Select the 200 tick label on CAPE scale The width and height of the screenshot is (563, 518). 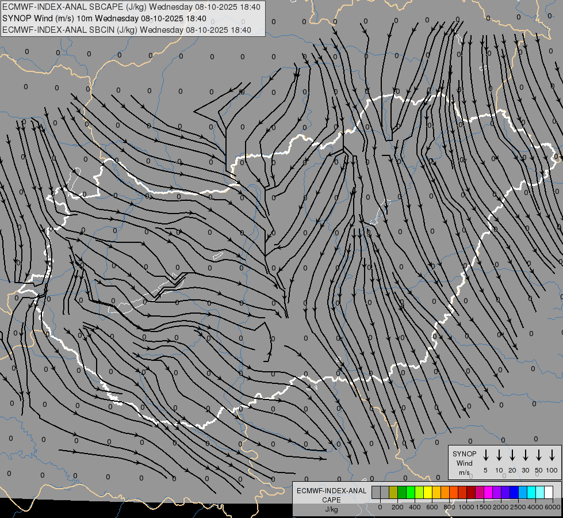pos(397,507)
